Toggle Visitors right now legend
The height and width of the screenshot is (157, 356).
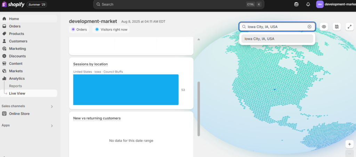tap(111, 29)
